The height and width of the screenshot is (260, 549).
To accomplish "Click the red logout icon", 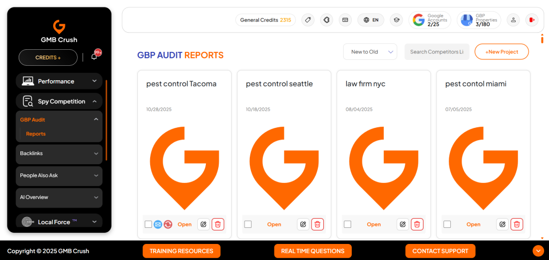I will (532, 20).
